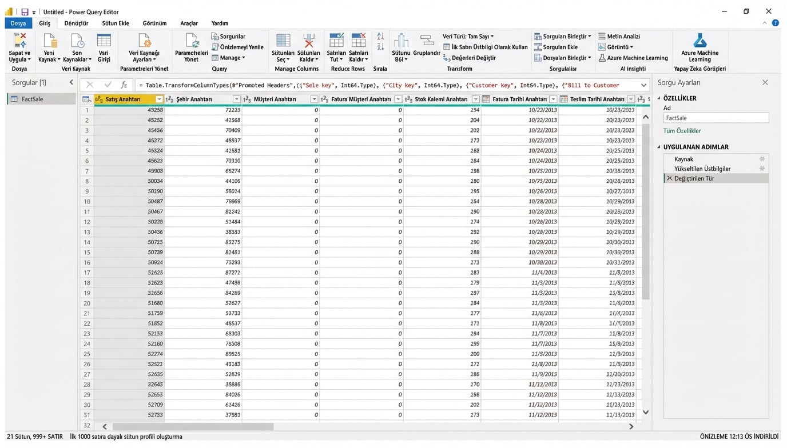Screen dimensions: 787x448
Task: Click gear icon beside Yükseltilen Üstbilgiler
Action: pyautogui.click(x=762, y=169)
